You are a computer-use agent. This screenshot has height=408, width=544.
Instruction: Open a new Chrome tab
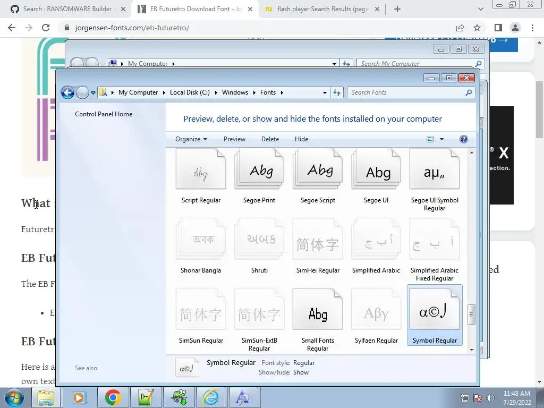pyautogui.click(x=397, y=10)
